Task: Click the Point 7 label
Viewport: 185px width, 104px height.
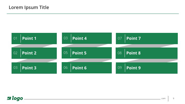Action: [x=133, y=38]
